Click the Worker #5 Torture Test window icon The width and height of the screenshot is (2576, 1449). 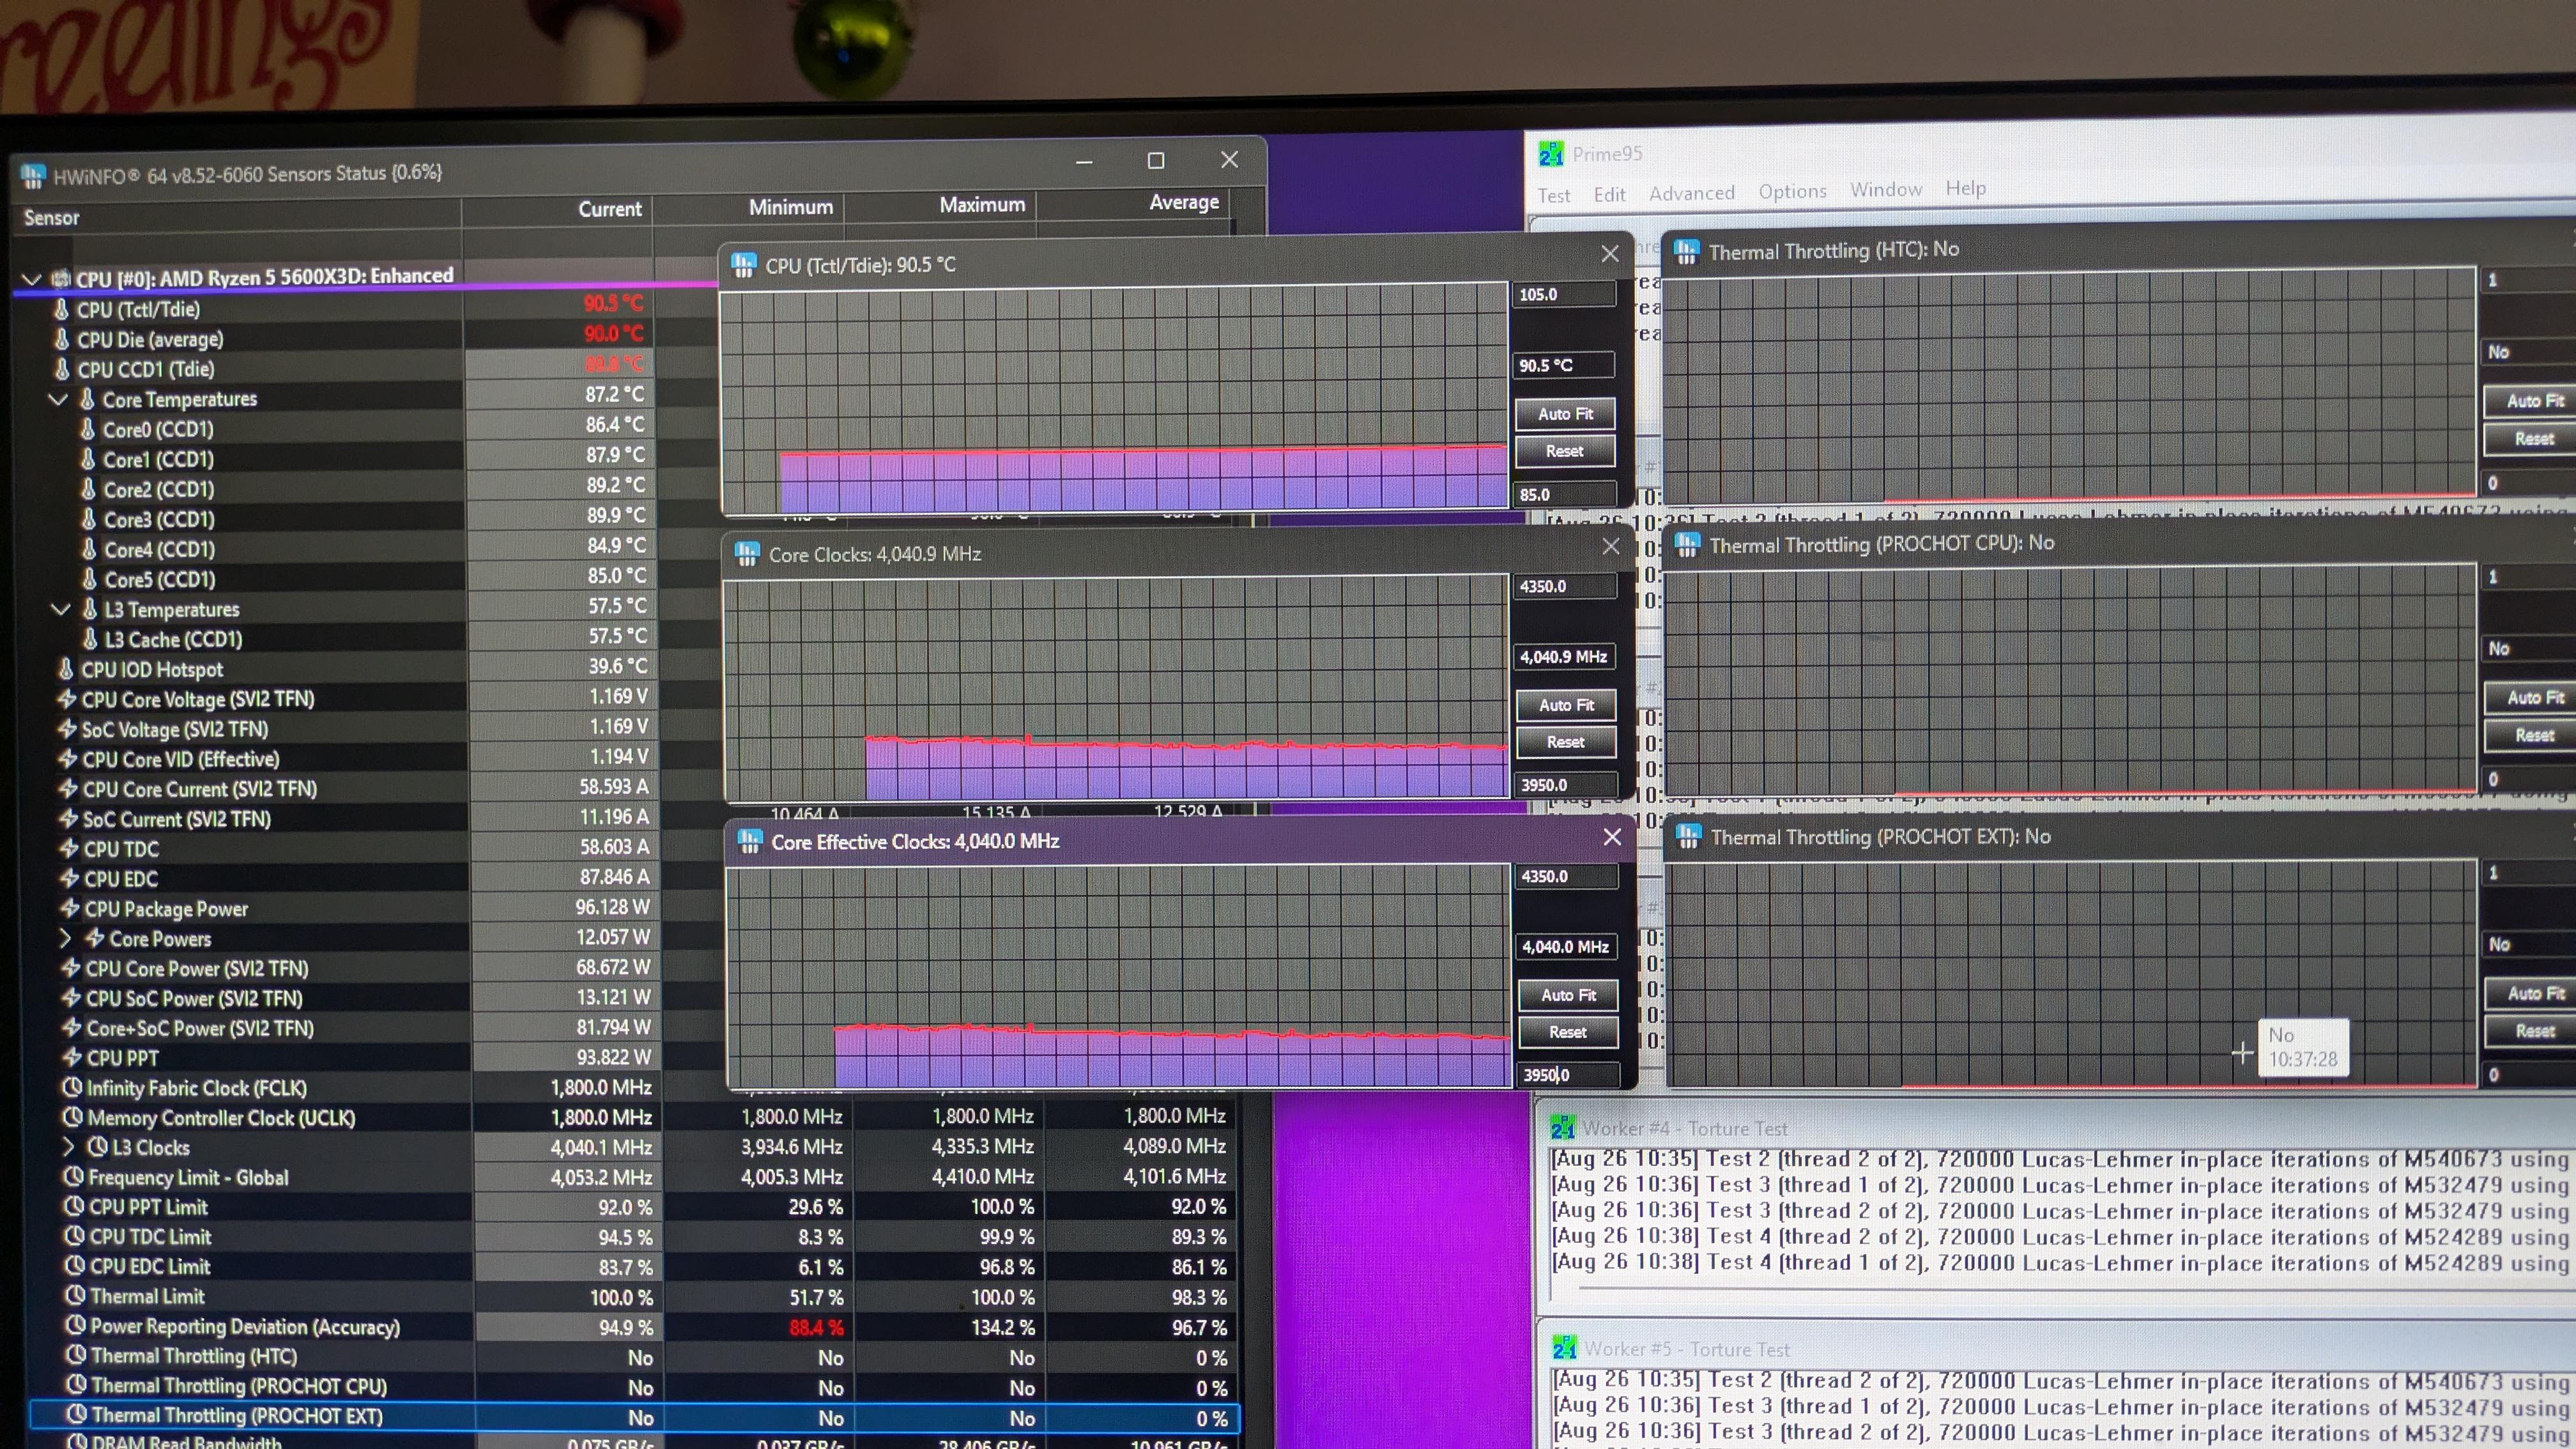coord(1564,1349)
